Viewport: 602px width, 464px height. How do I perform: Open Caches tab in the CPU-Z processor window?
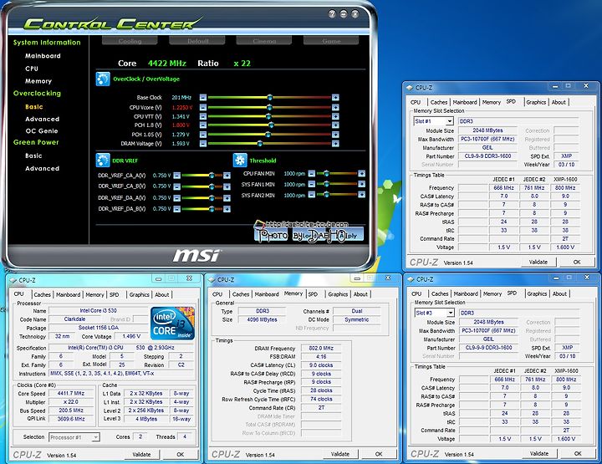pos(43,295)
